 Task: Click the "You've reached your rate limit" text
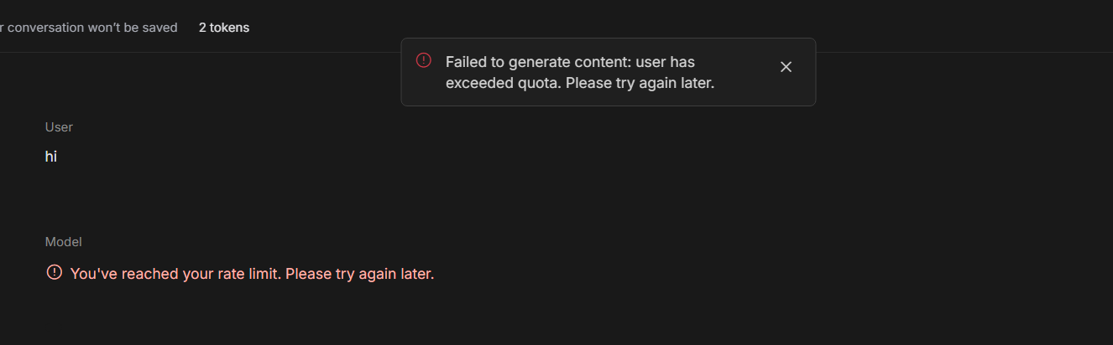tap(176, 274)
